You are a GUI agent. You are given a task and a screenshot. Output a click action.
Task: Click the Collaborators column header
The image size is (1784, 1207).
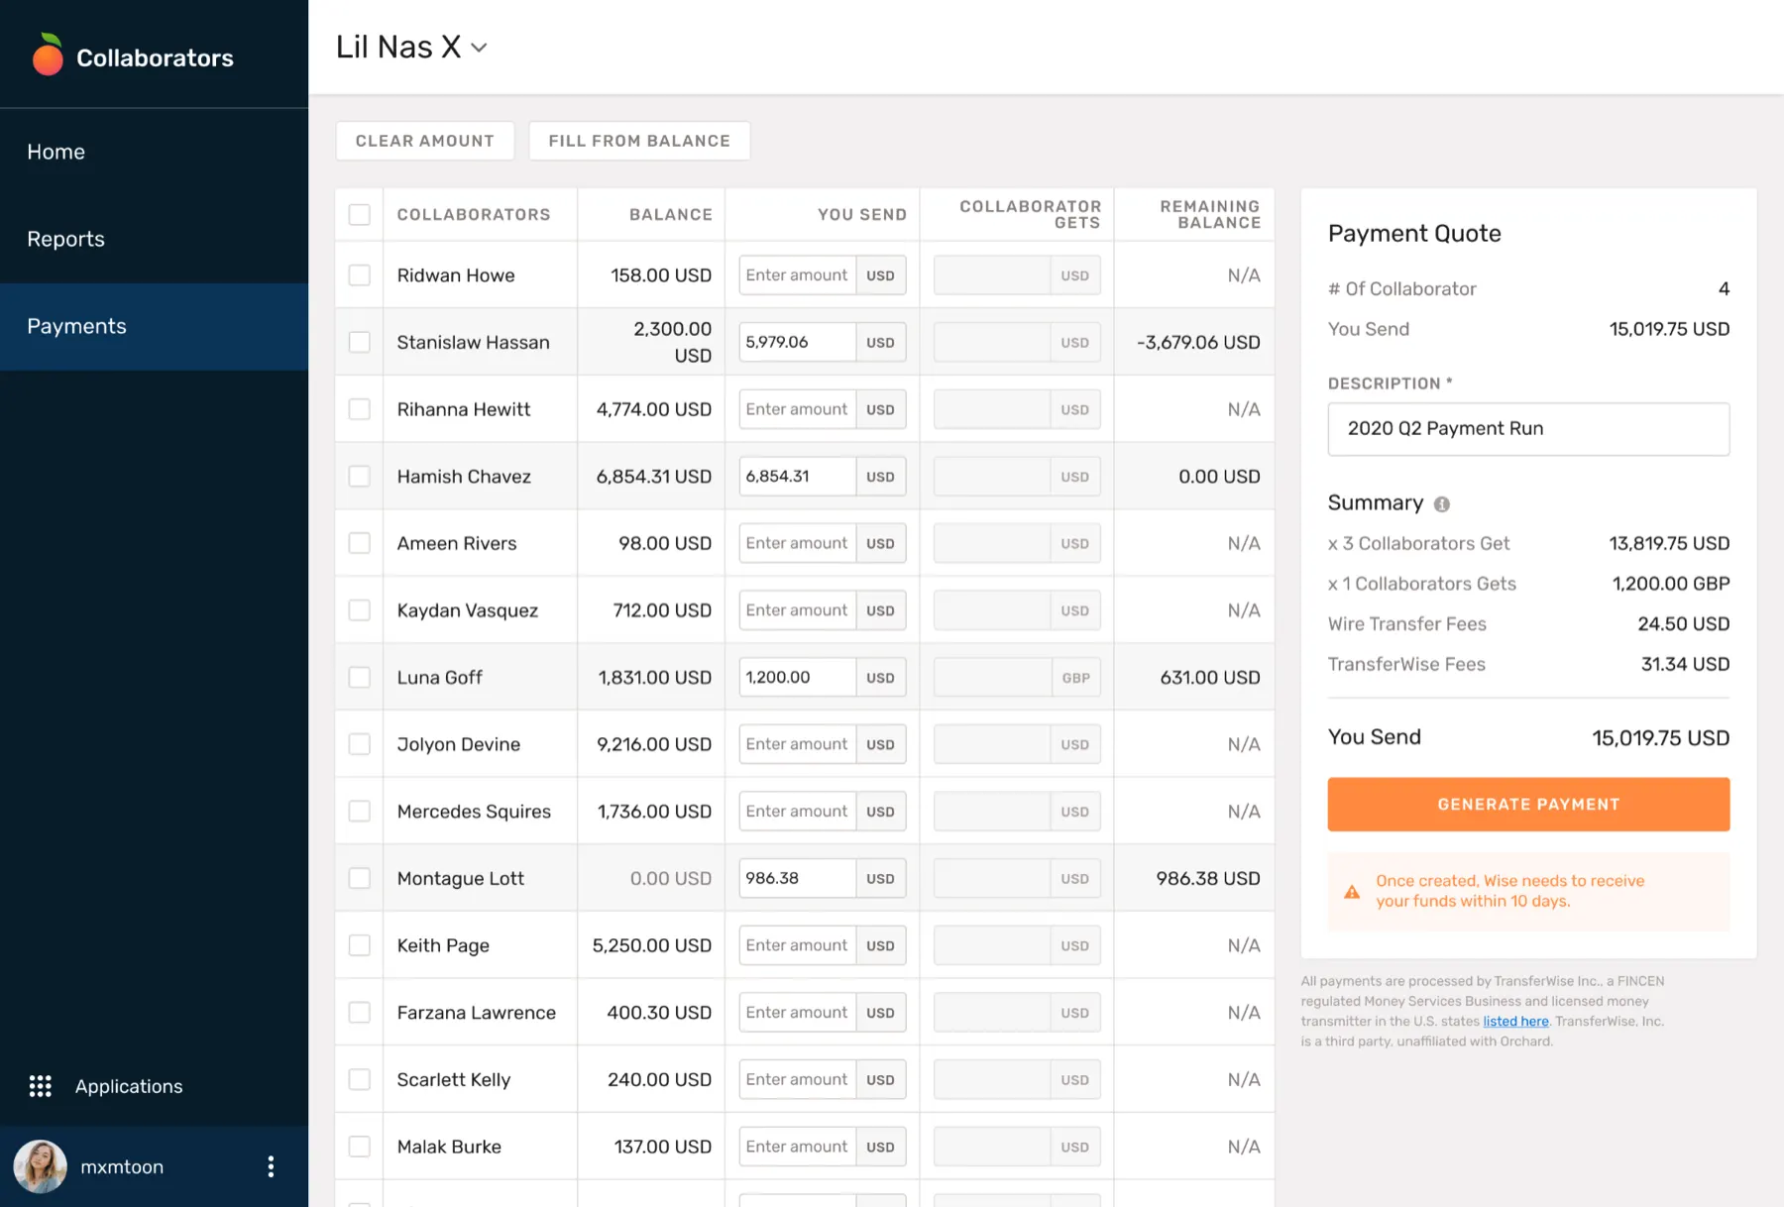pos(474,214)
